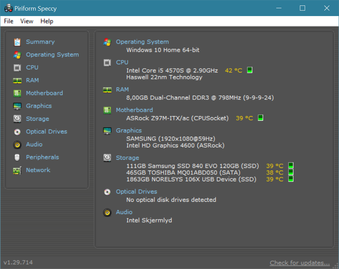Click the RAM icon in main panel
Viewport: 339px width, 269px height.
tap(107, 90)
